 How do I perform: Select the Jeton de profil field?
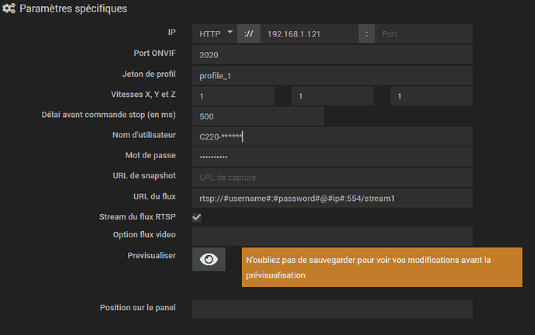[333, 76]
